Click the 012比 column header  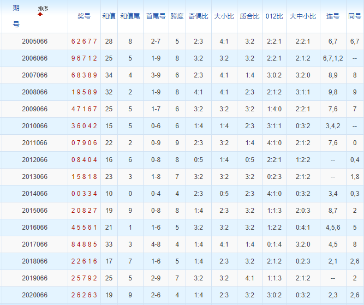pos(274,16)
